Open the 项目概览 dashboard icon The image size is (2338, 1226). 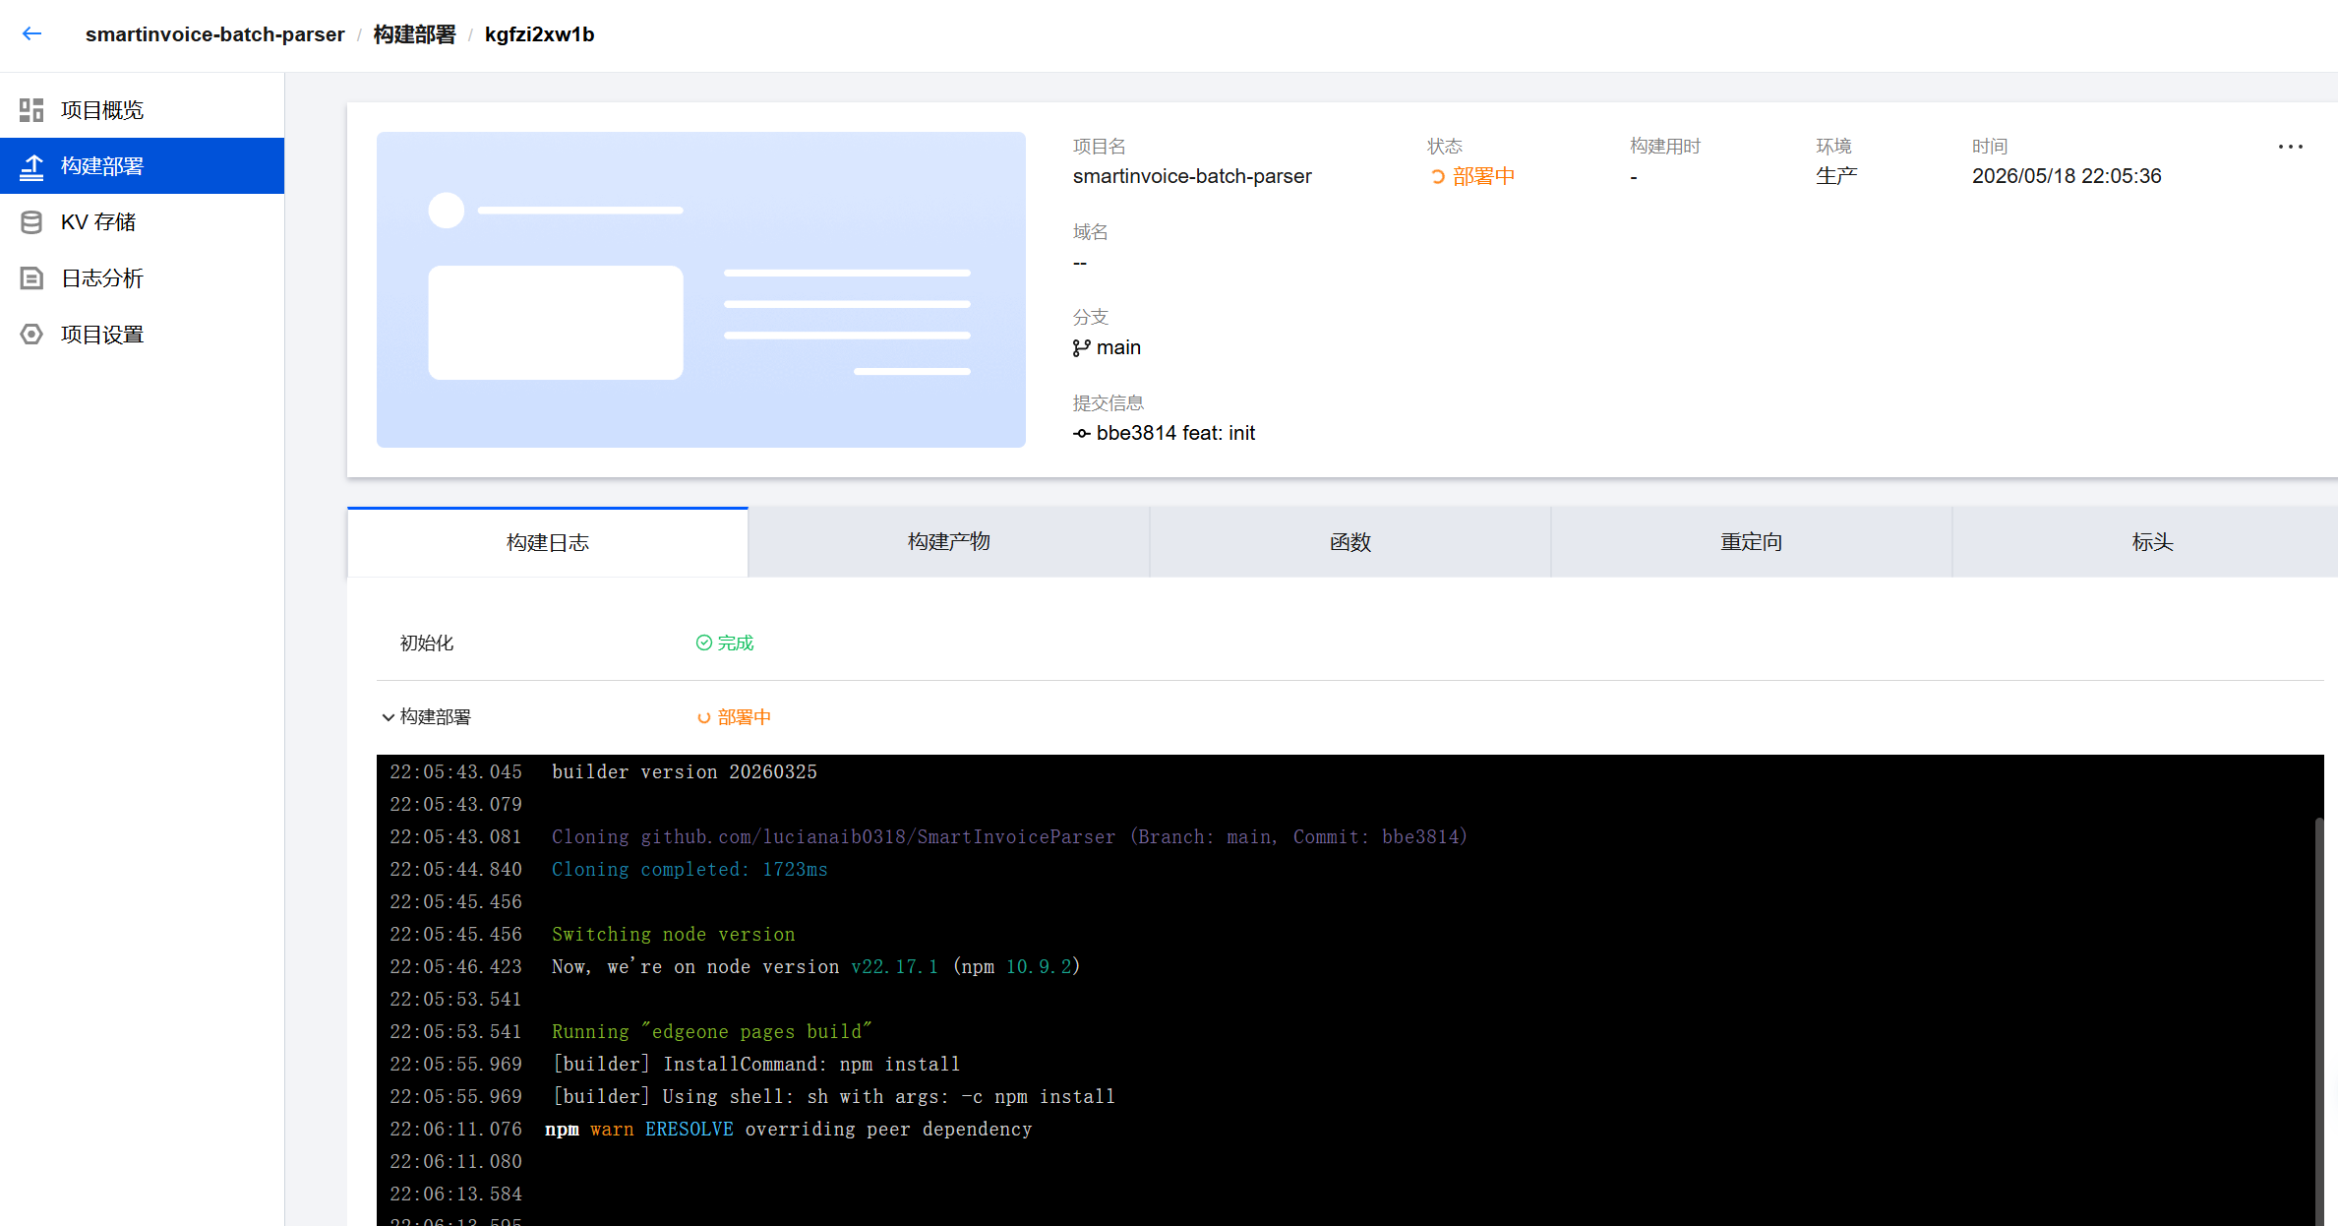(x=31, y=110)
